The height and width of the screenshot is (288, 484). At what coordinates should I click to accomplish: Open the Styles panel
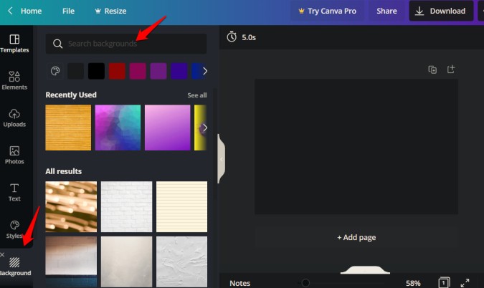click(14, 229)
